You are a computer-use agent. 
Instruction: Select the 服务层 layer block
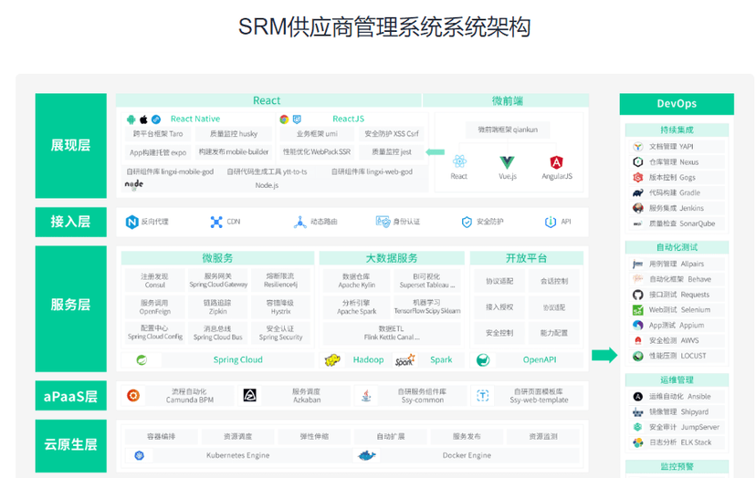71,308
